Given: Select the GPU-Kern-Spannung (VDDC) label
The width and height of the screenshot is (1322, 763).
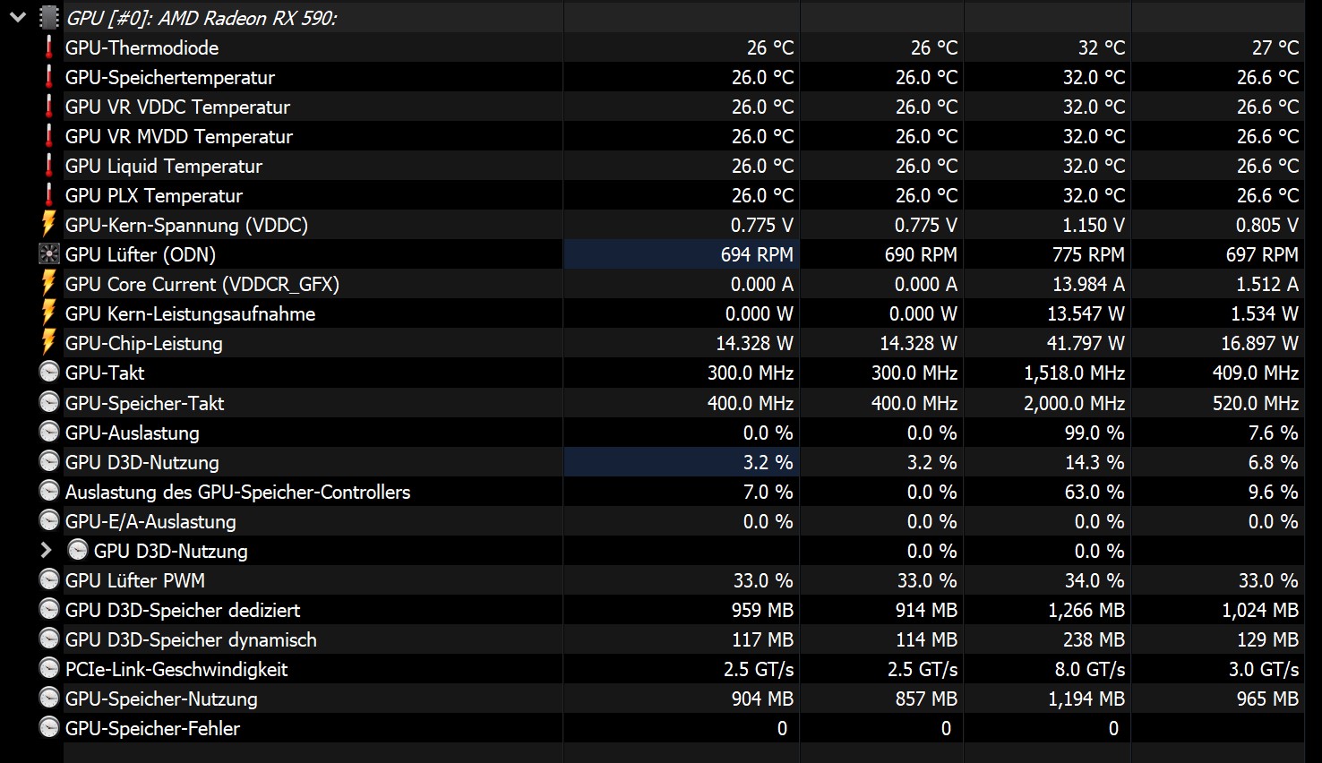Looking at the screenshot, I should click(186, 225).
